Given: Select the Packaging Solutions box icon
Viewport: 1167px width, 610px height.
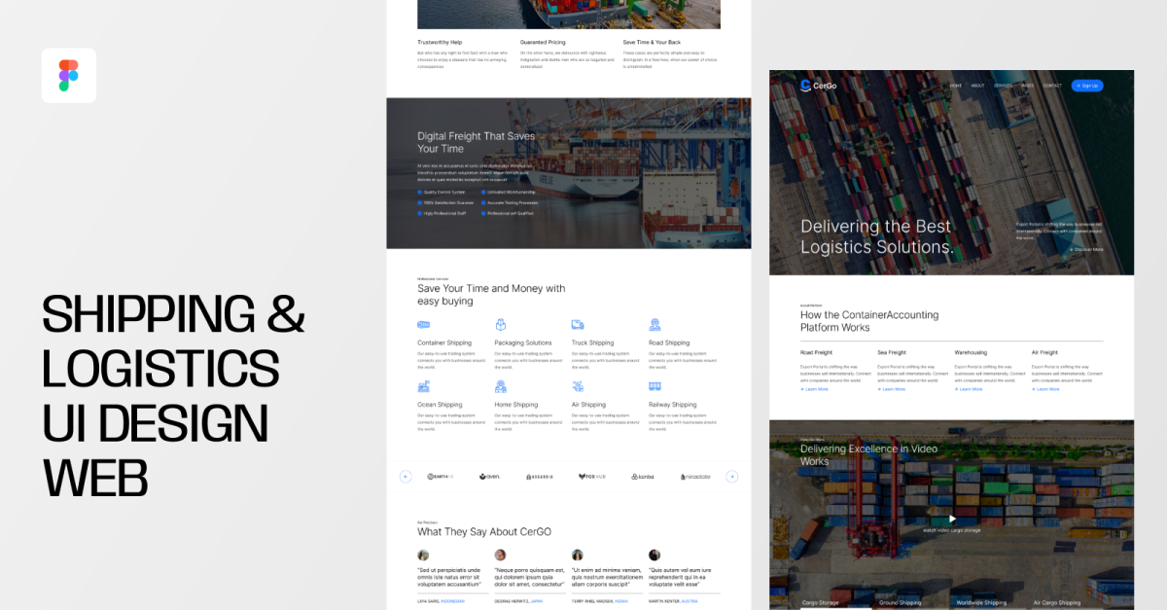Looking at the screenshot, I should [501, 325].
